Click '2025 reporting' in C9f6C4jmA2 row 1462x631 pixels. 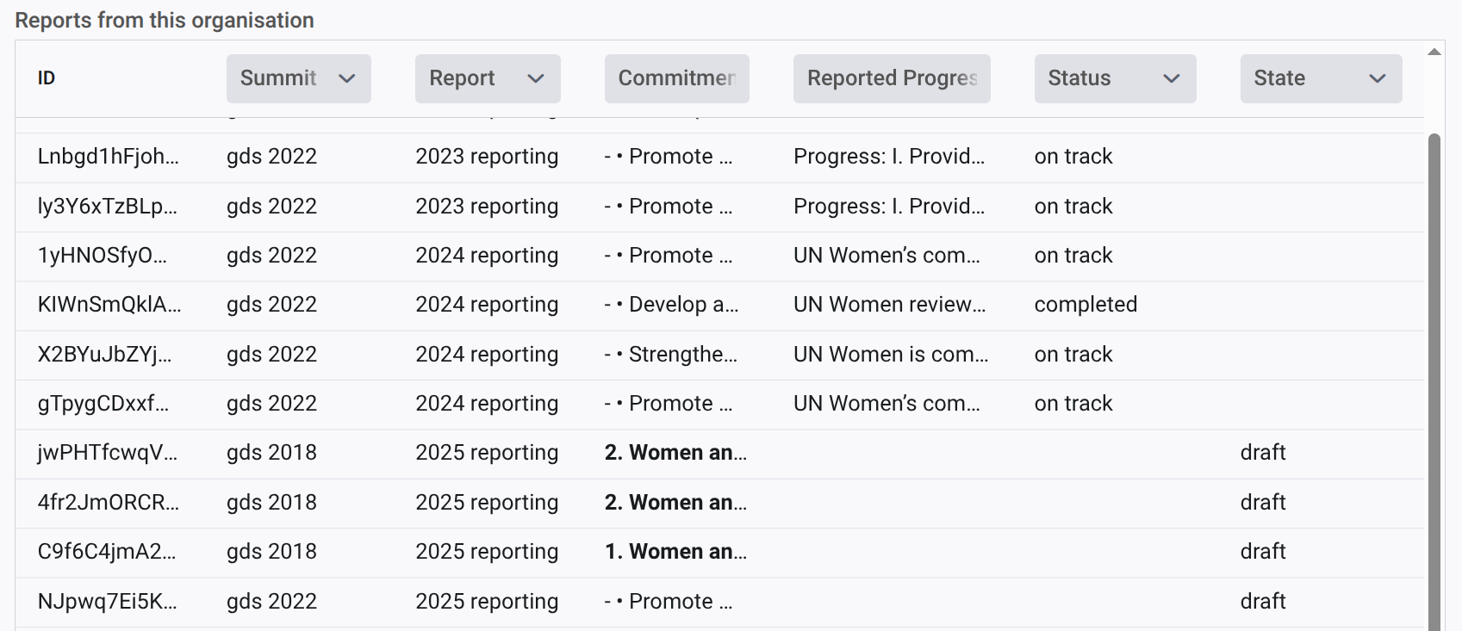pos(487,552)
